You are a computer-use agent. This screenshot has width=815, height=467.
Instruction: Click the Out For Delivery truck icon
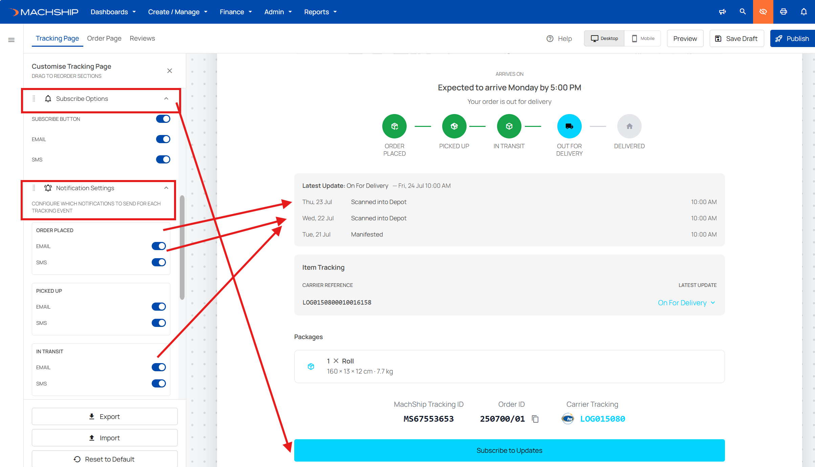pos(569,126)
